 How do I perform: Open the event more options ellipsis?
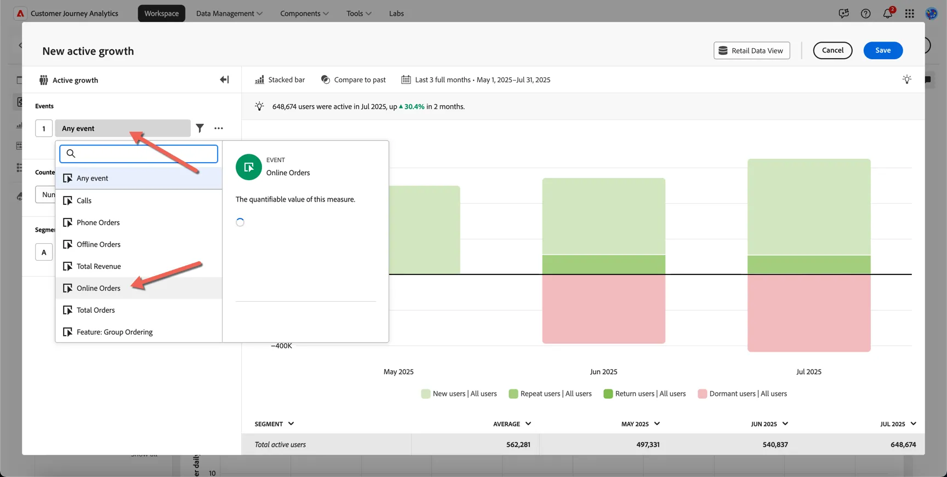(219, 128)
